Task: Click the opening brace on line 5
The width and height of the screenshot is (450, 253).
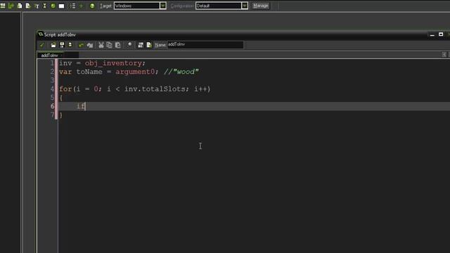Action: point(61,98)
